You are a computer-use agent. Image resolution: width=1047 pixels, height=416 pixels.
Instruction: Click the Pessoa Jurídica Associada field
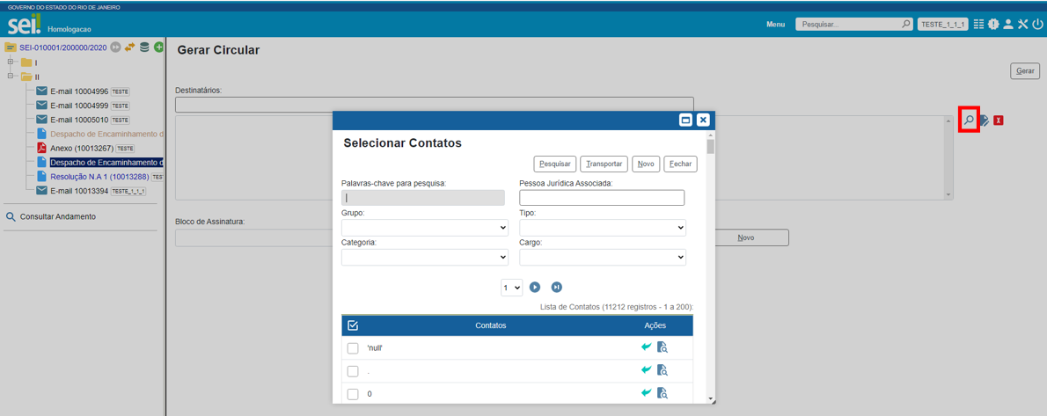602,198
